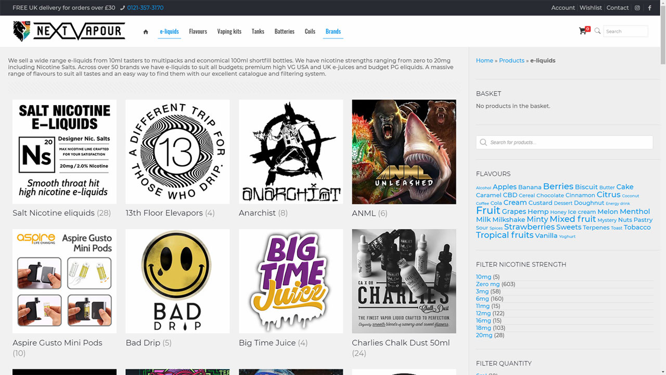Filter by 3mg nicotine strength
Viewport: 666px width, 375px height.
pos(482,292)
